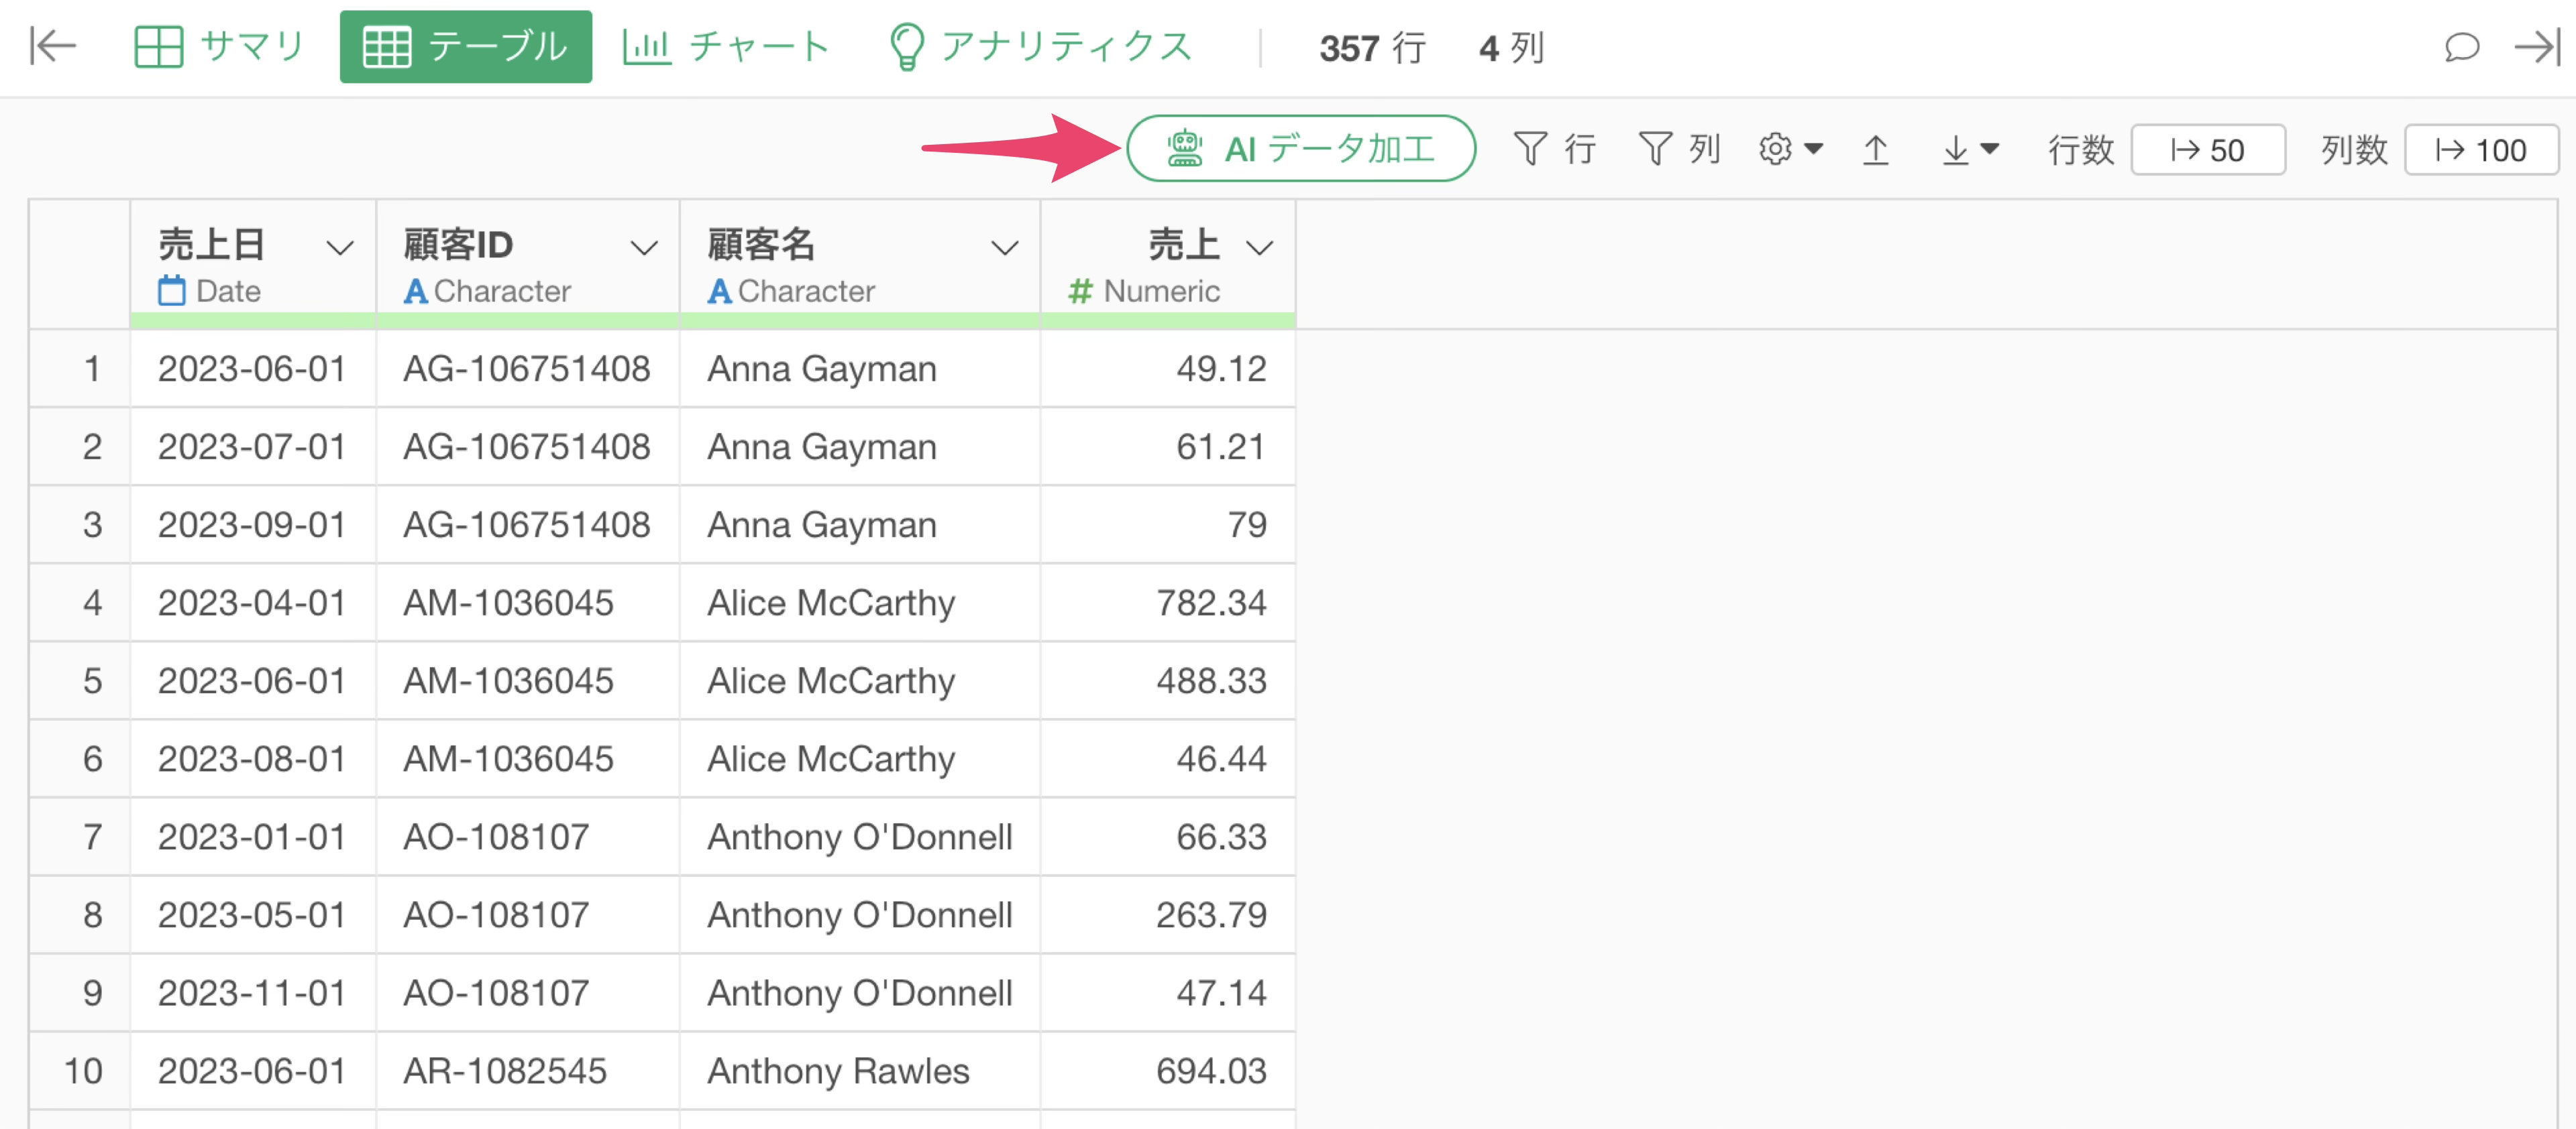The image size is (2576, 1129).
Task: Expand the 売上 column menu chevron
Action: click(x=1259, y=248)
